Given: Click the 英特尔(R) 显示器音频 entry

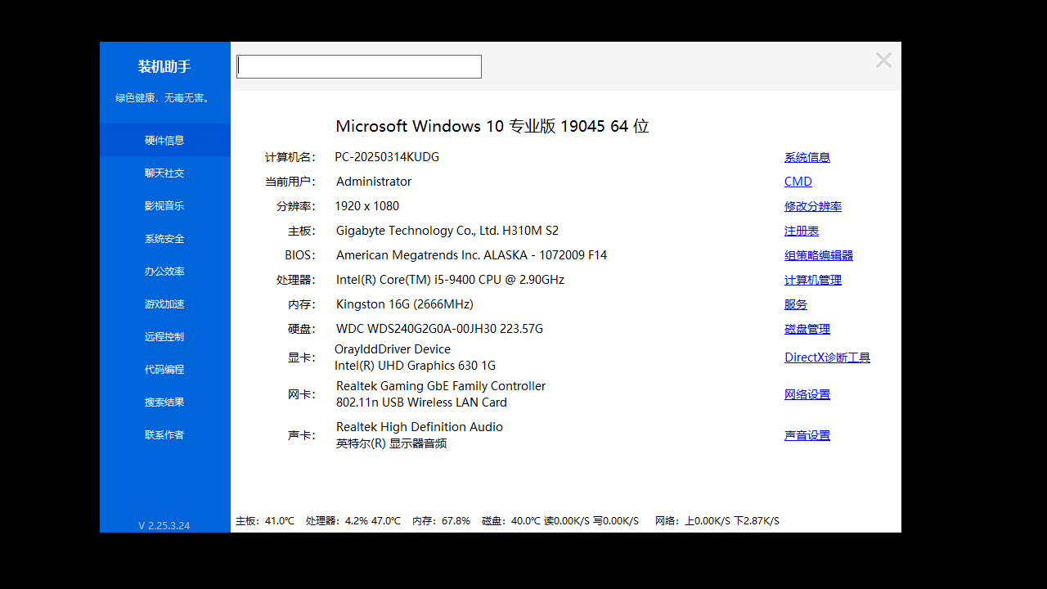Looking at the screenshot, I should click(x=392, y=443).
